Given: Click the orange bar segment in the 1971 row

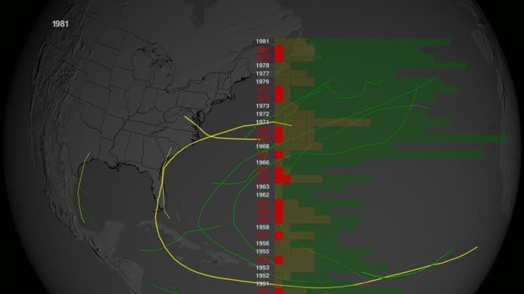Looking at the screenshot, I should click(327, 122).
